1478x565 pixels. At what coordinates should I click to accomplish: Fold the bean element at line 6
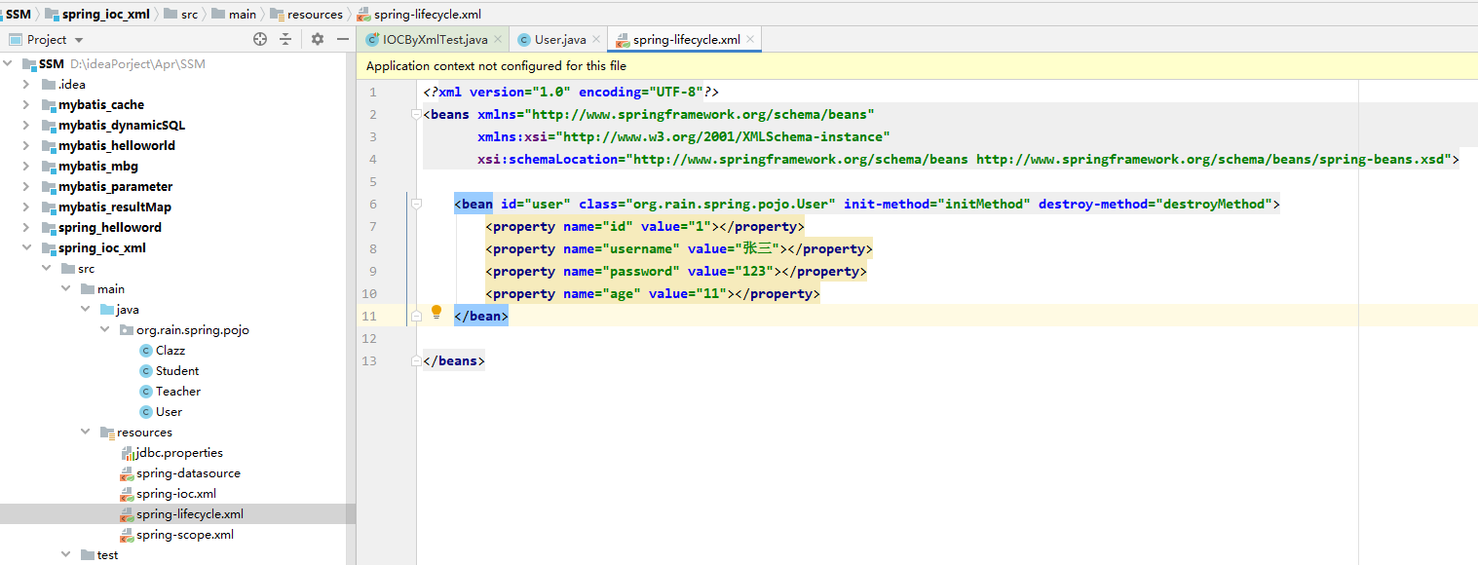[x=416, y=205]
